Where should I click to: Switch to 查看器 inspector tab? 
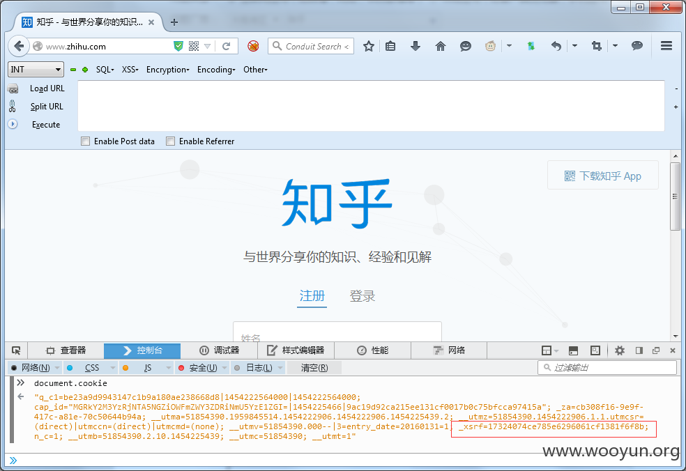tap(66, 350)
